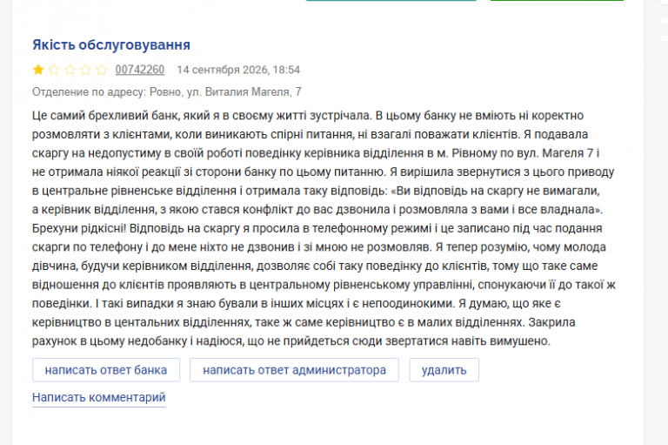
Task: Click написать ответ администратора button
Action: pyautogui.click(x=294, y=370)
